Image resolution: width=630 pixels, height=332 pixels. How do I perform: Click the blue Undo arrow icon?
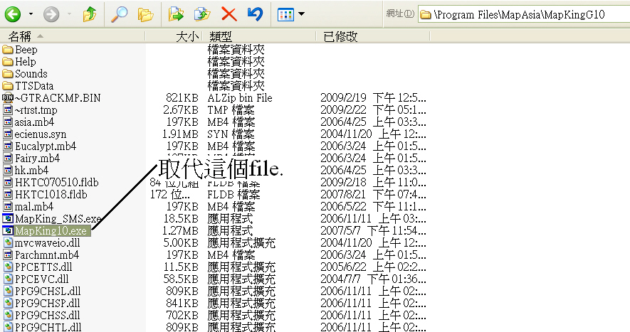(255, 14)
